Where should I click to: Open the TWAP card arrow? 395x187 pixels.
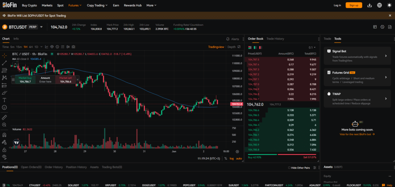pos(386,99)
